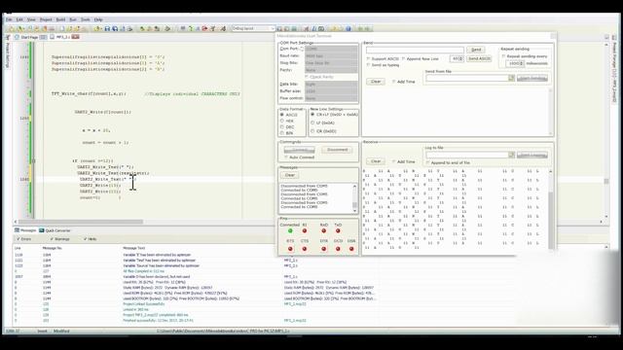Open the Data bits dropdown
Viewport: 623px width, 350px height.
pos(331,85)
